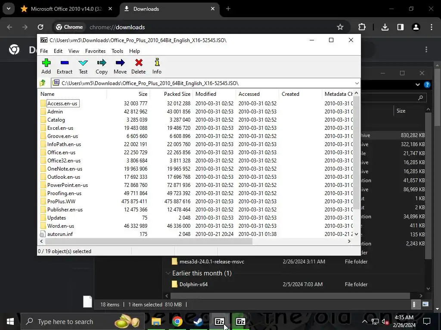Sort by Packed Size column header
The height and width of the screenshot is (330, 441).
(x=171, y=94)
